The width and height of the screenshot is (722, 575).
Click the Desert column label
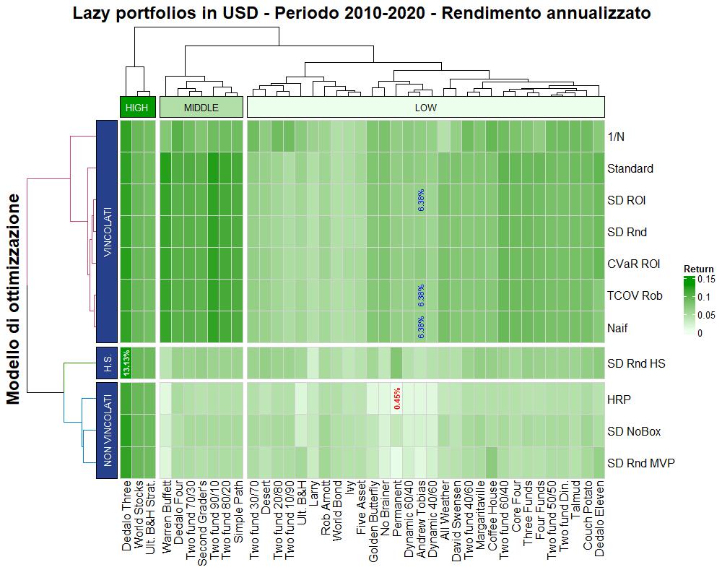coord(265,497)
